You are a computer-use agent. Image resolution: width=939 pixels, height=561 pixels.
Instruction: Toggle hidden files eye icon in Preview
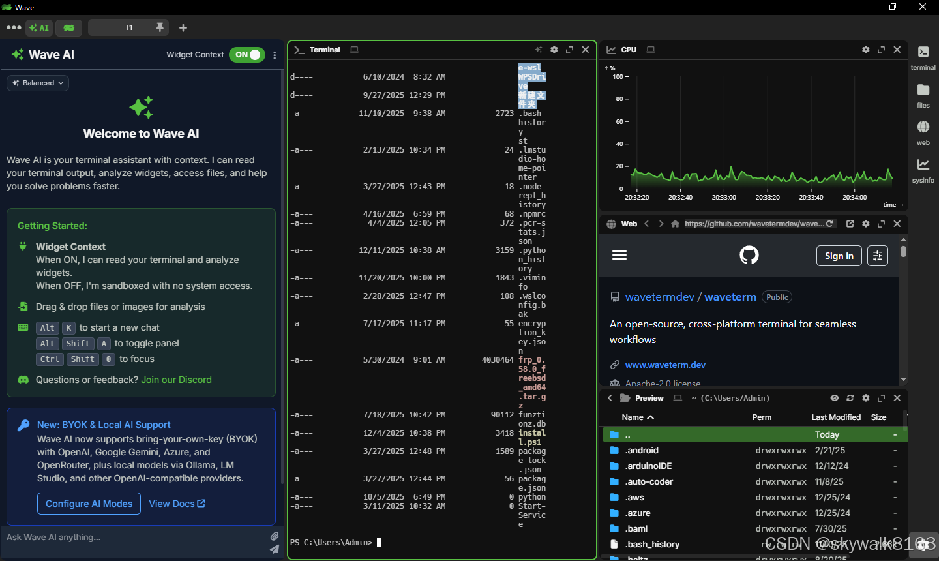835,398
